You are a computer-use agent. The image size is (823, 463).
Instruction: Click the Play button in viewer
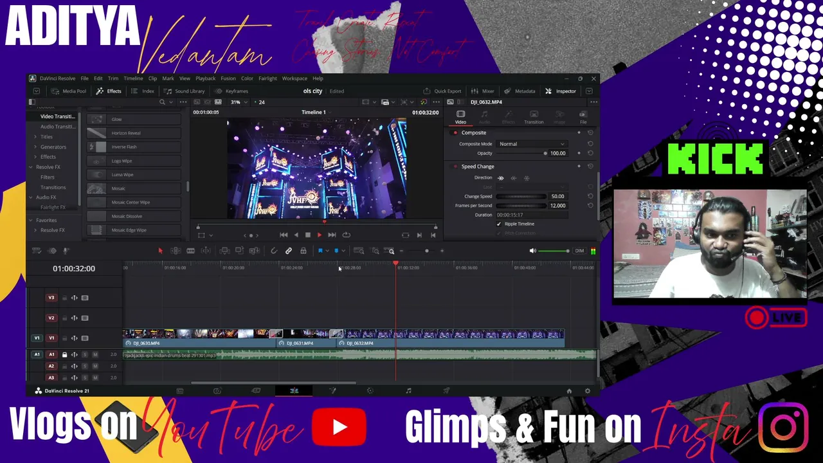point(319,235)
